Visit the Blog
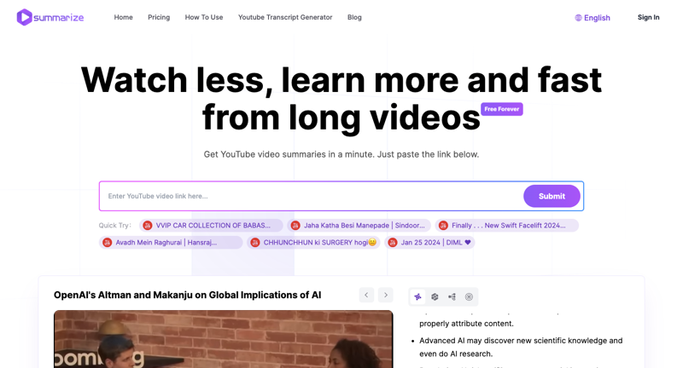 [354, 17]
